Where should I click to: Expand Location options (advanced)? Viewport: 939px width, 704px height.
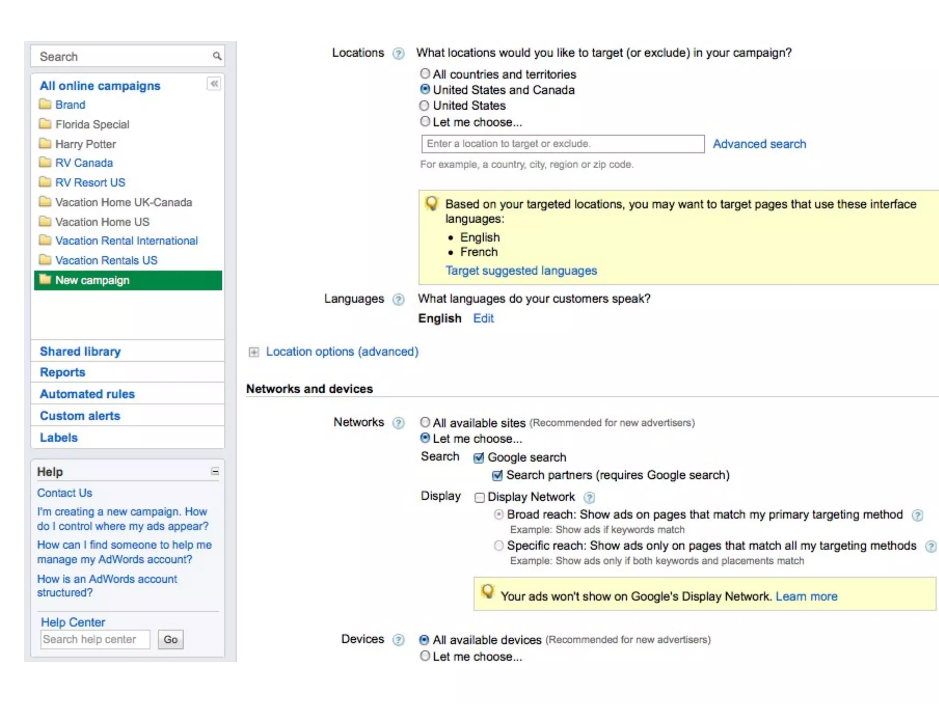254,352
